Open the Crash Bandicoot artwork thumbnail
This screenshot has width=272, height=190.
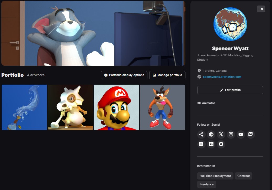tap(162, 107)
